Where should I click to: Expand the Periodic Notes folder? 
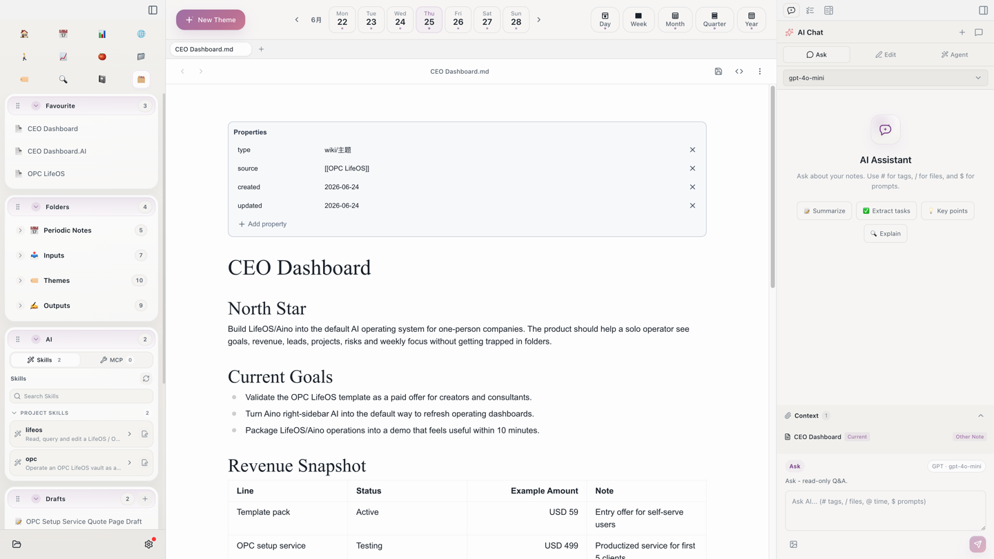pyautogui.click(x=20, y=231)
